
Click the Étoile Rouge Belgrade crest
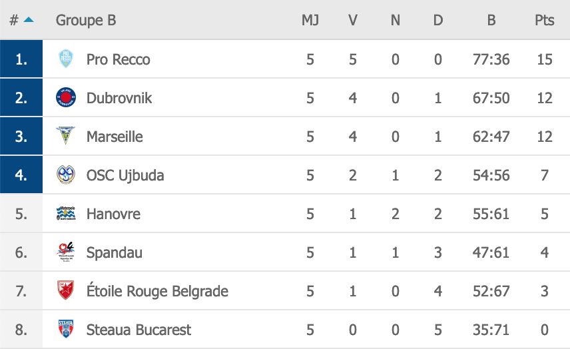[66, 291]
